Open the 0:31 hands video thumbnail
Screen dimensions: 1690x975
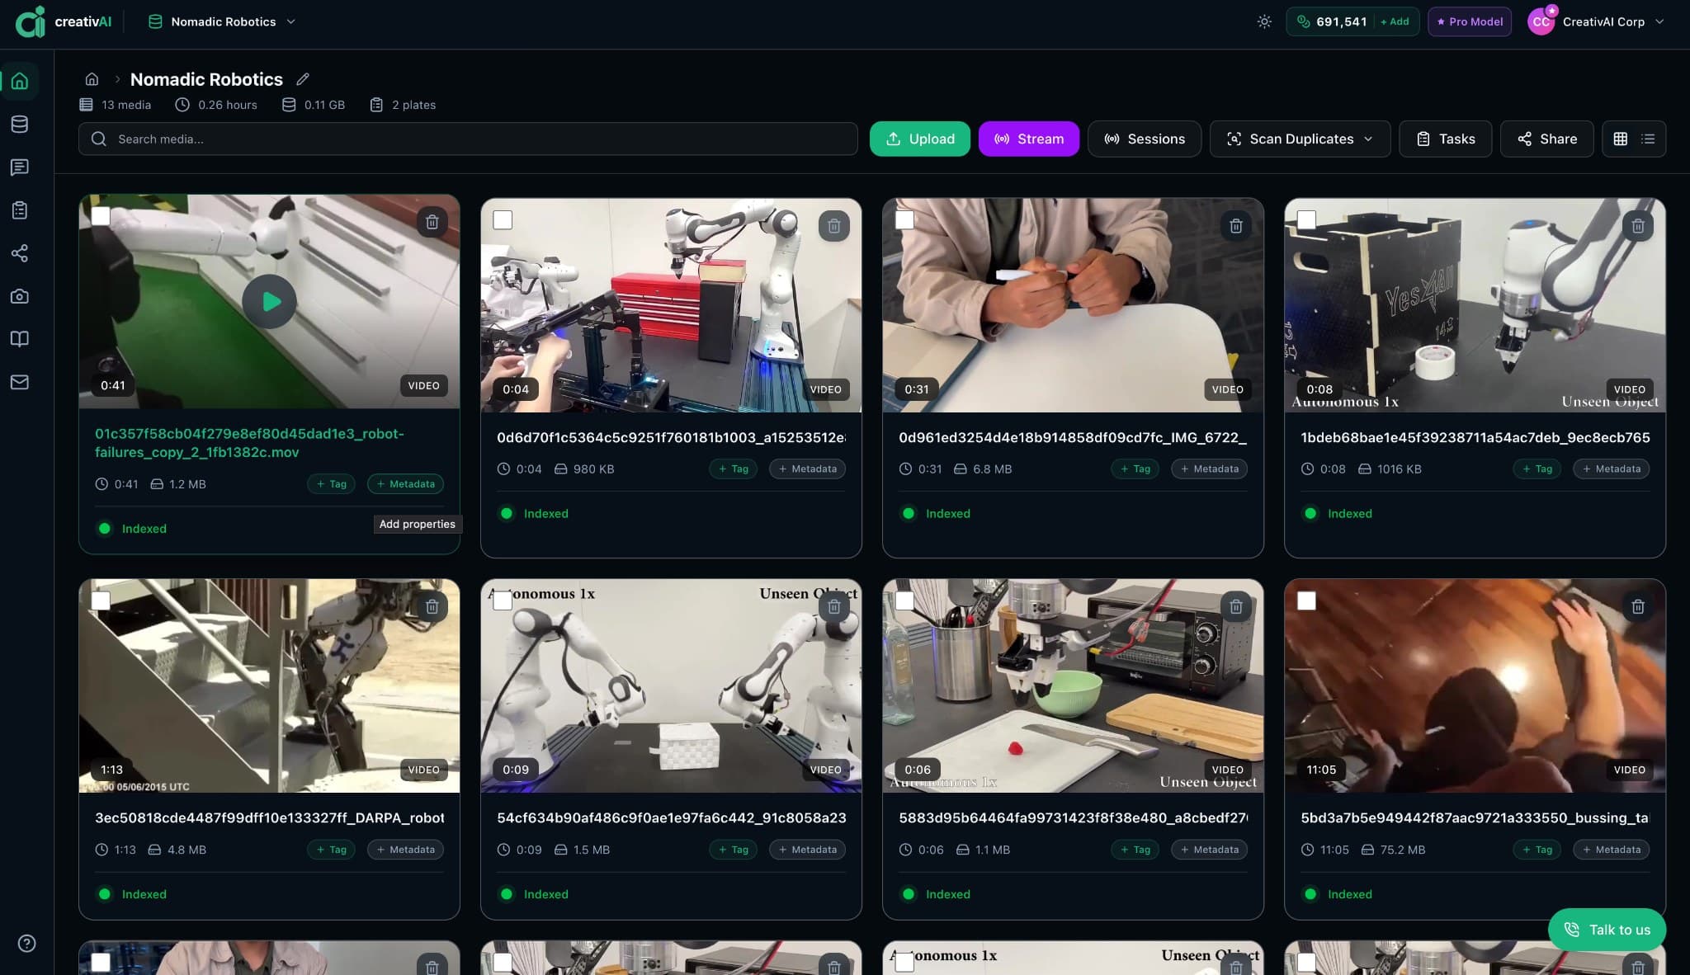pos(1073,305)
